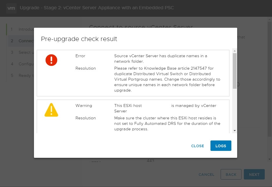Open the LOGS for pre-upgrade check
This screenshot has width=272, height=187.
[221, 146]
